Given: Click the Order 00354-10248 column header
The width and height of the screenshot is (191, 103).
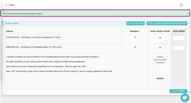Looking at the screenshot, I should tap(160, 31).
